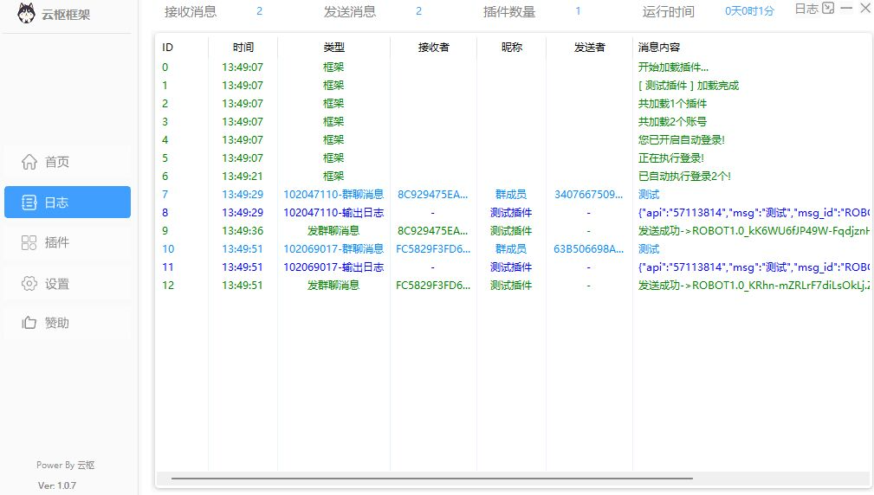Minimize the 云枢框架 window
This screenshot has height=495, width=874.
pos(846,9)
